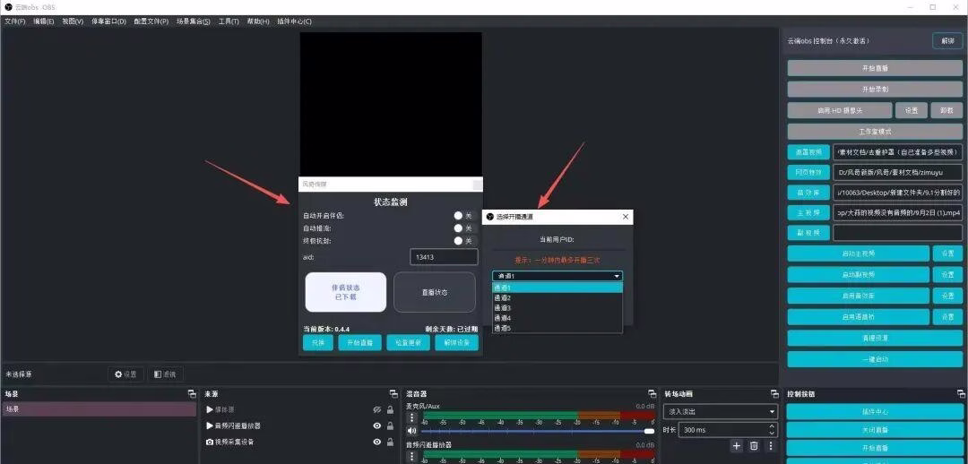This screenshot has height=464, width=968.
Task: Open the 文件(F) menu
Action: coord(15,21)
